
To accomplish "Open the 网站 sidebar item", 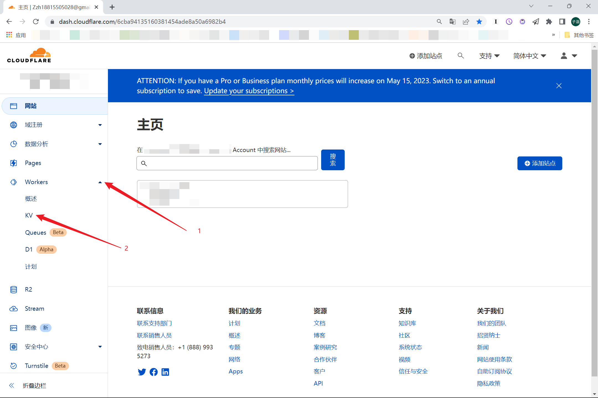I will [55, 106].
